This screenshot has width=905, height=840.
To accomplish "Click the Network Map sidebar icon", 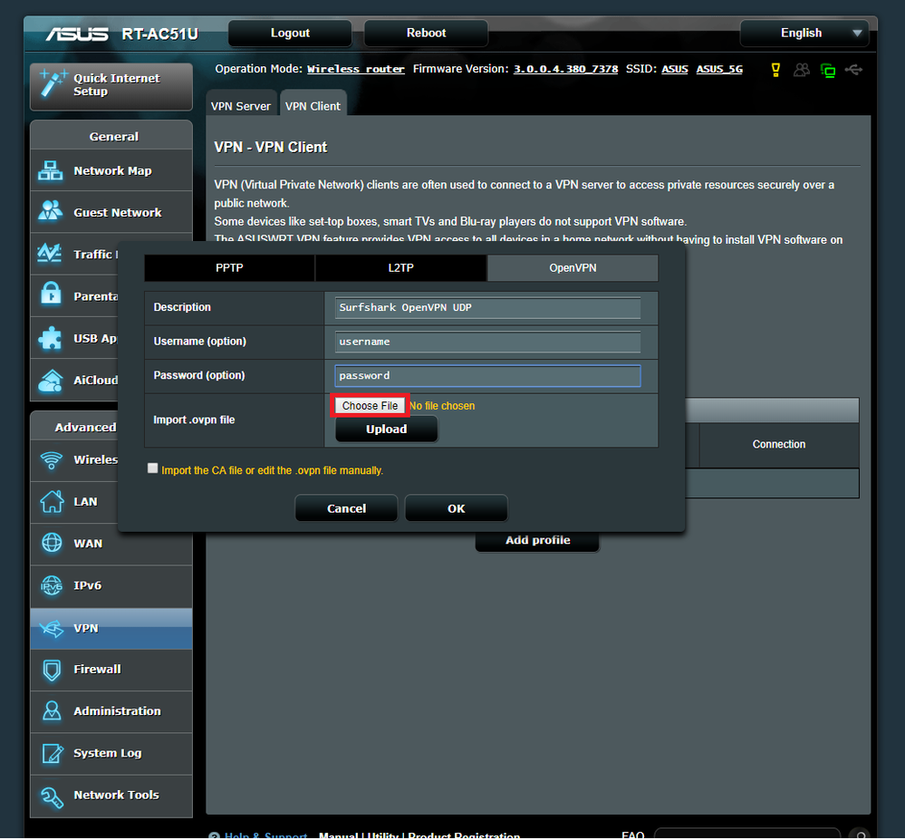I will tap(50, 170).
